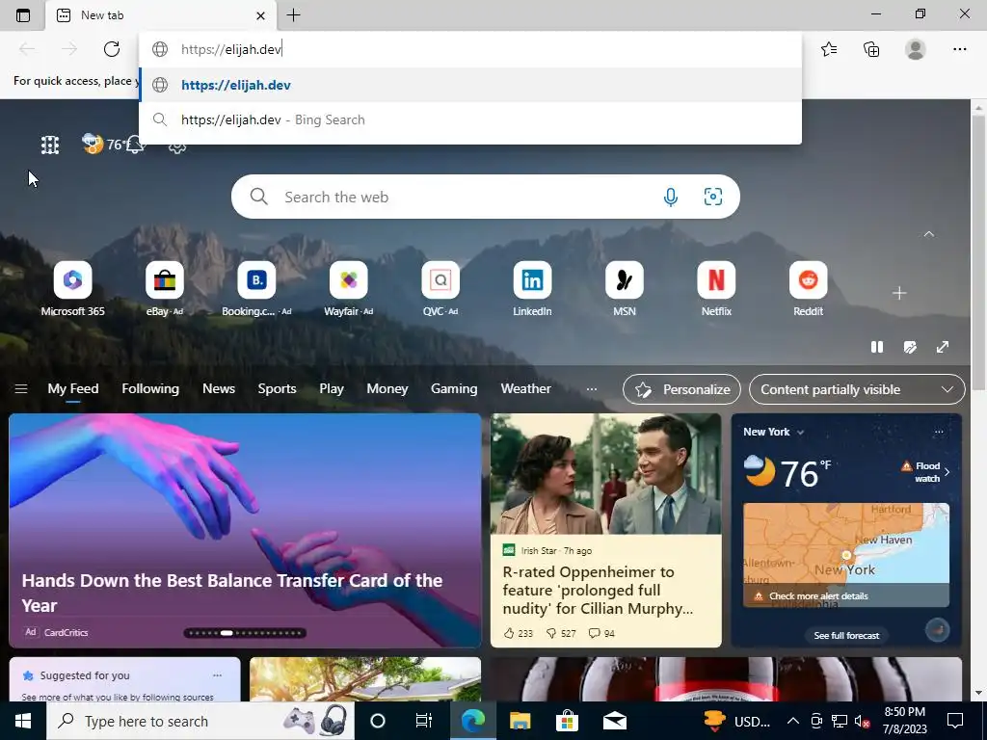987x740 pixels.
Task: Switch to the Weather tab
Action: pyautogui.click(x=525, y=389)
